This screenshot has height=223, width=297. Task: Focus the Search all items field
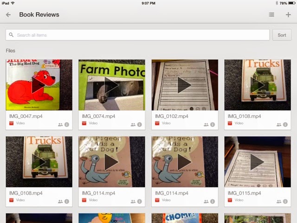(137, 35)
